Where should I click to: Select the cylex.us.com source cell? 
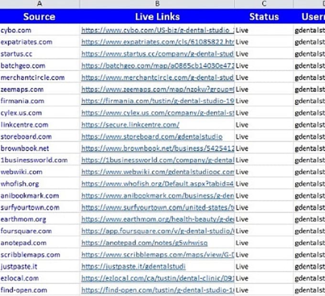point(40,113)
